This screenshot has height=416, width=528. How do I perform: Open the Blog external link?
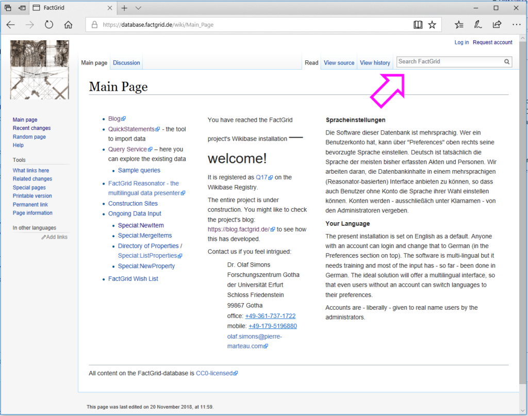[x=117, y=119]
